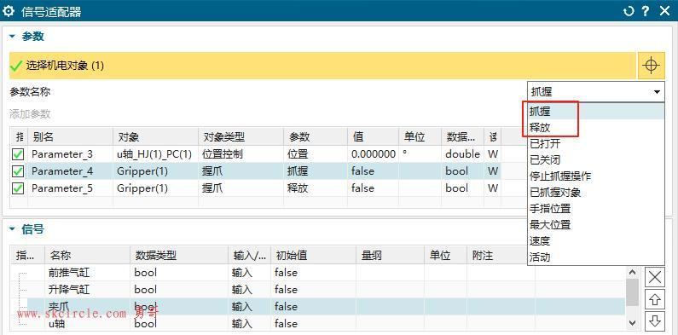Move signal up with the up arrow icon
This screenshot has height=335, width=678.
coord(655,299)
